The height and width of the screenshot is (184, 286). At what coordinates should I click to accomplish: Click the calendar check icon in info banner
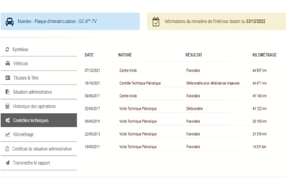pos(156,21)
